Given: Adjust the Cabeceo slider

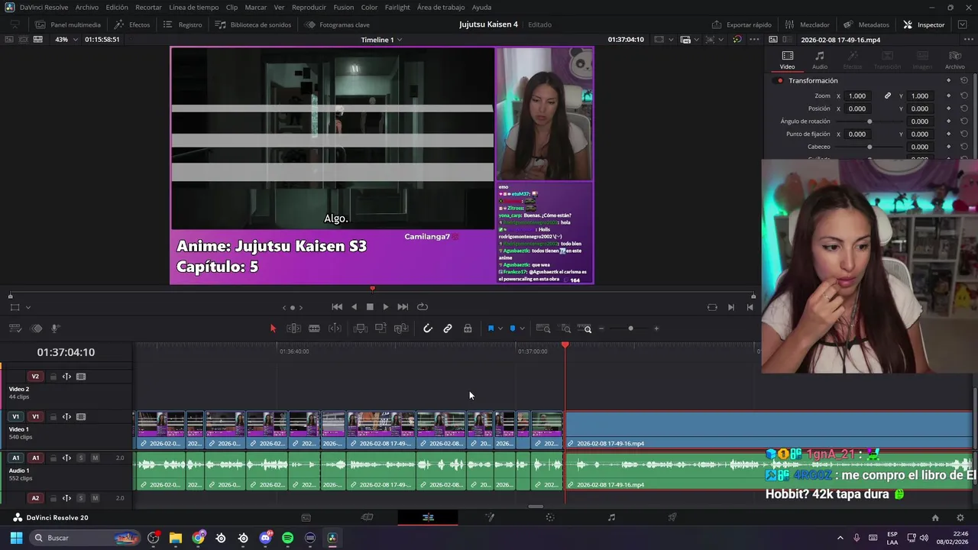Looking at the screenshot, I should coord(870,147).
